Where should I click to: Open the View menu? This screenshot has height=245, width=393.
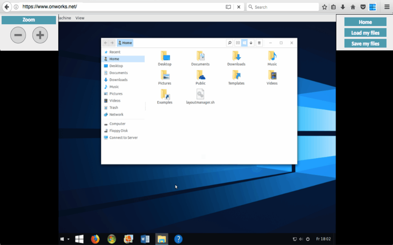click(x=80, y=18)
